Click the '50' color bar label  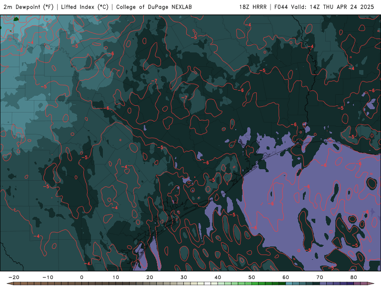point(252,277)
